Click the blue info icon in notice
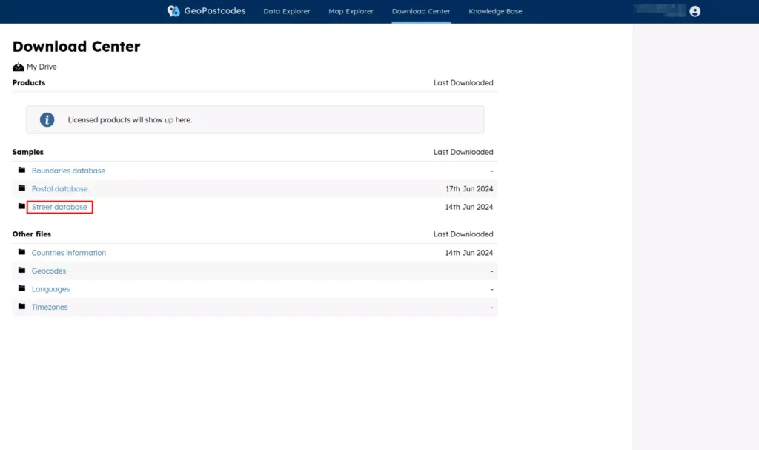The width and height of the screenshot is (759, 450). point(47,119)
